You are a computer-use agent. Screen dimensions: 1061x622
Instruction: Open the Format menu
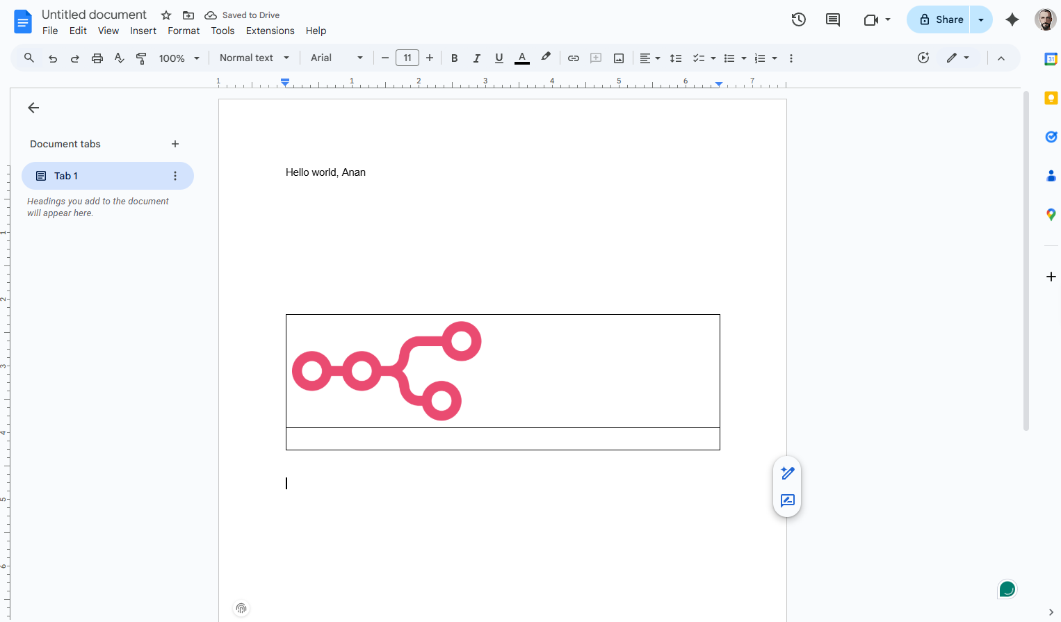pos(184,31)
